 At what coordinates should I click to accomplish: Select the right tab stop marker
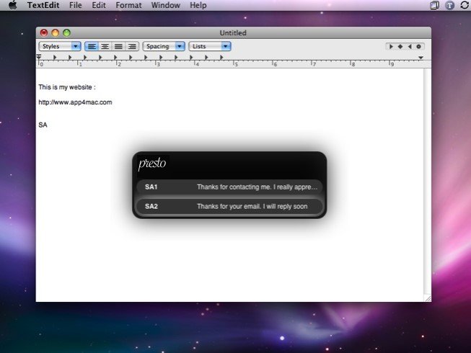coord(410,47)
